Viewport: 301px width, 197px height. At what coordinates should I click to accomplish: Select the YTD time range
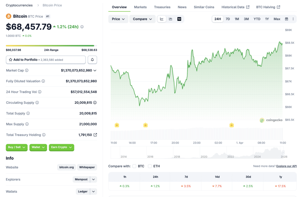tap(257, 19)
